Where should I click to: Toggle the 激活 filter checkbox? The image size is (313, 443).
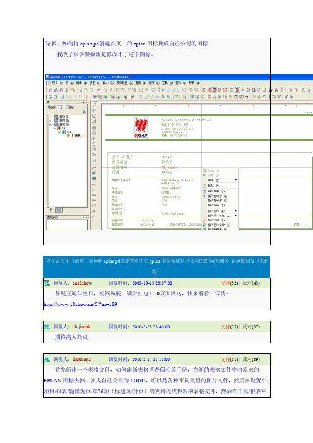point(68,107)
